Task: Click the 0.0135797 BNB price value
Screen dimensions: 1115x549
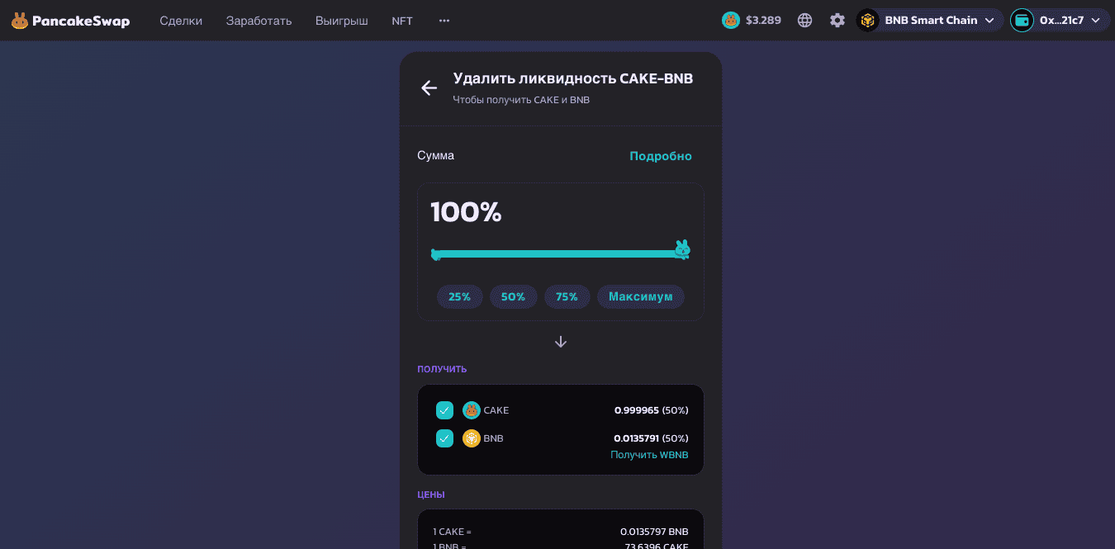Action: [x=654, y=532]
